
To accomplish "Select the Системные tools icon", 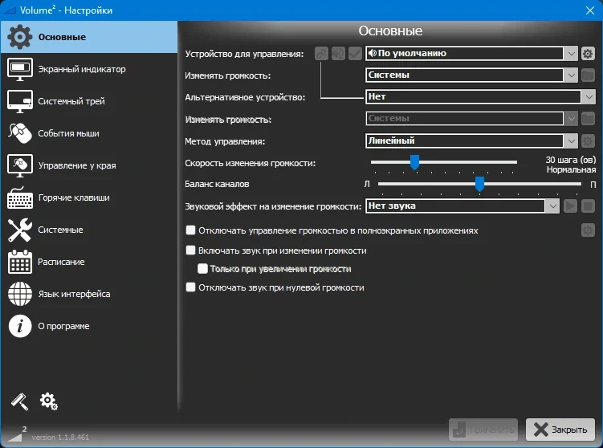I will [19, 230].
